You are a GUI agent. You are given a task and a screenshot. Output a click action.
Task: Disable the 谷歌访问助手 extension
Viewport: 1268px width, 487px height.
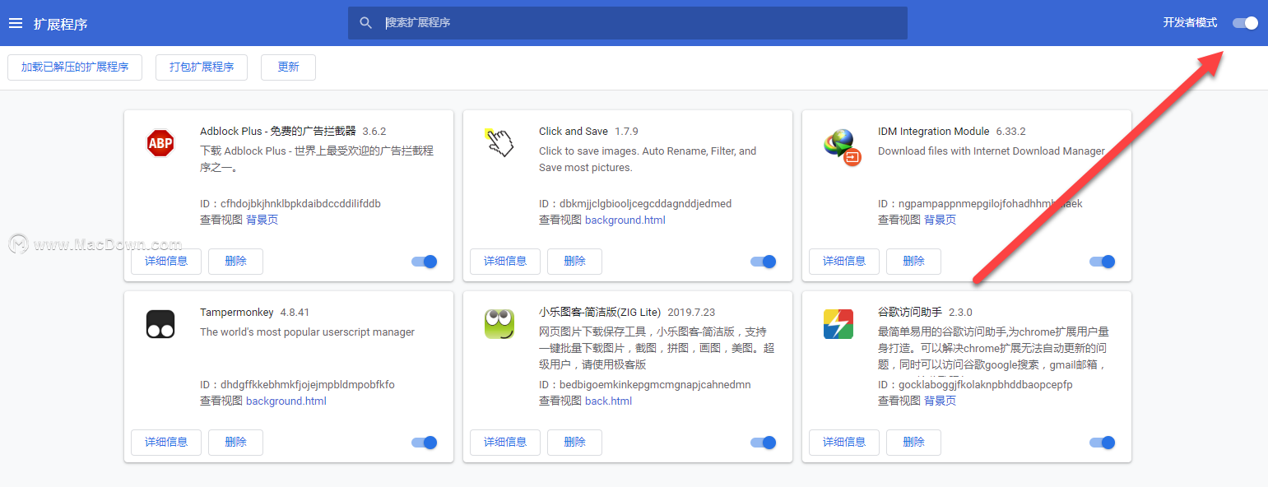coord(1103,443)
